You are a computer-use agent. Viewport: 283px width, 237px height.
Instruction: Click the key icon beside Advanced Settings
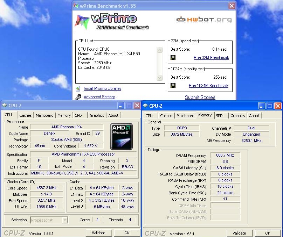click(x=77, y=97)
